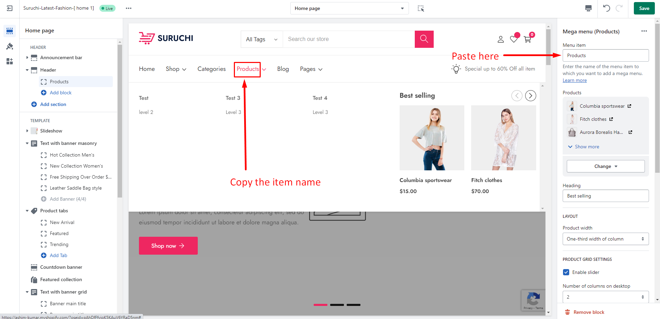Click the Blog navigation item
Image resolution: width=660 pixels, height=319 pixels.
click(x=283, y=69)
